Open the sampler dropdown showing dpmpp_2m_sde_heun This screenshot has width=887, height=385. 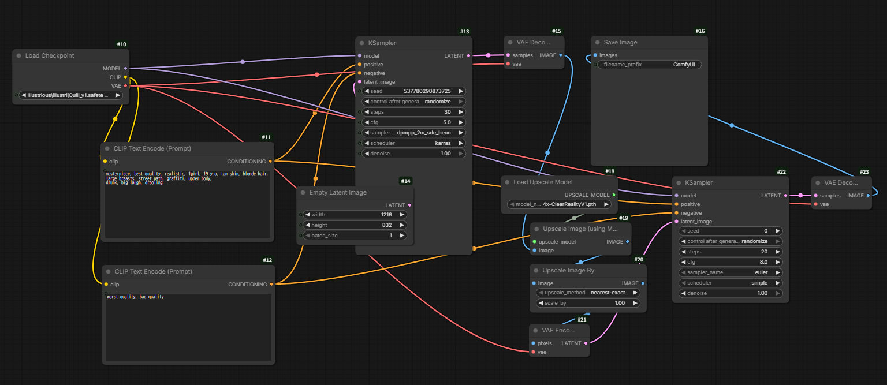tap(413, 133)
